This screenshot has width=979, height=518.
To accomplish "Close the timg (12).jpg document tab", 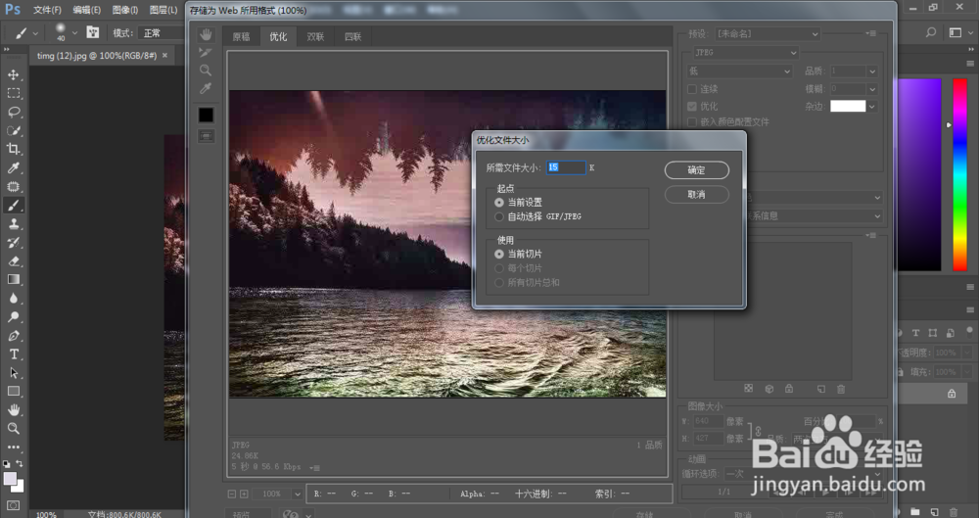I will [x=164, y=56].
